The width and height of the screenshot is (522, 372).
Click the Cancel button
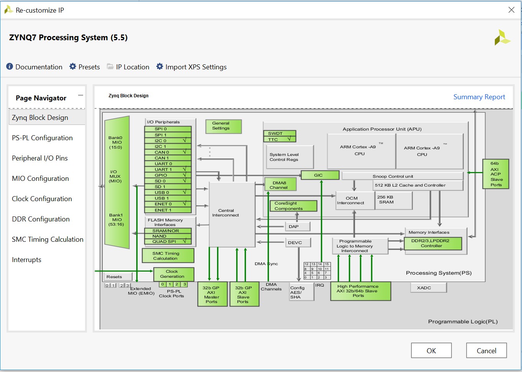pyautogui.click(x=486, y=351)
